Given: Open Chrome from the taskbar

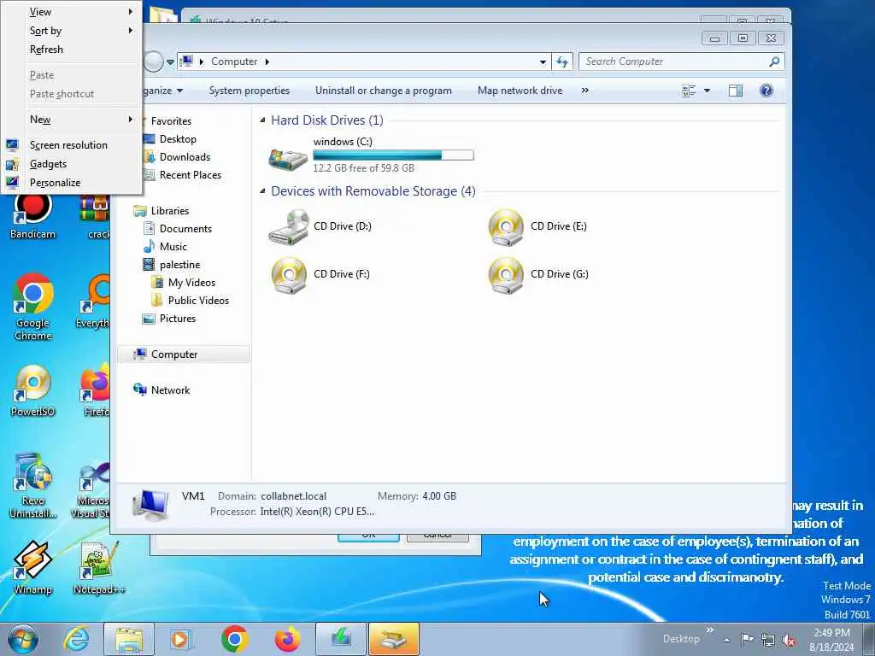Looking at the screenshot, I should click(x=234, y=639).
